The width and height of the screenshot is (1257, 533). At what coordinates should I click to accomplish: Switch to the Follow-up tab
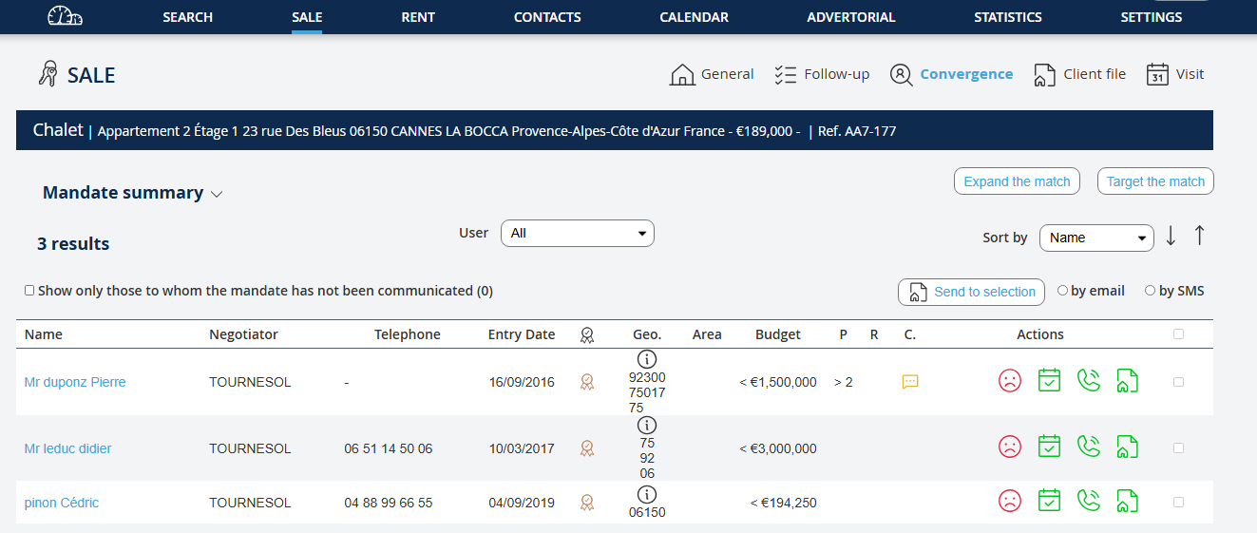click(822, 74)
